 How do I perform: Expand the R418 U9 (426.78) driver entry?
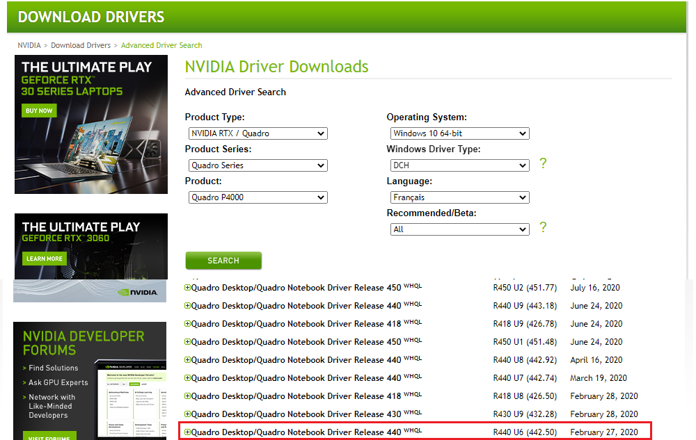187,323
